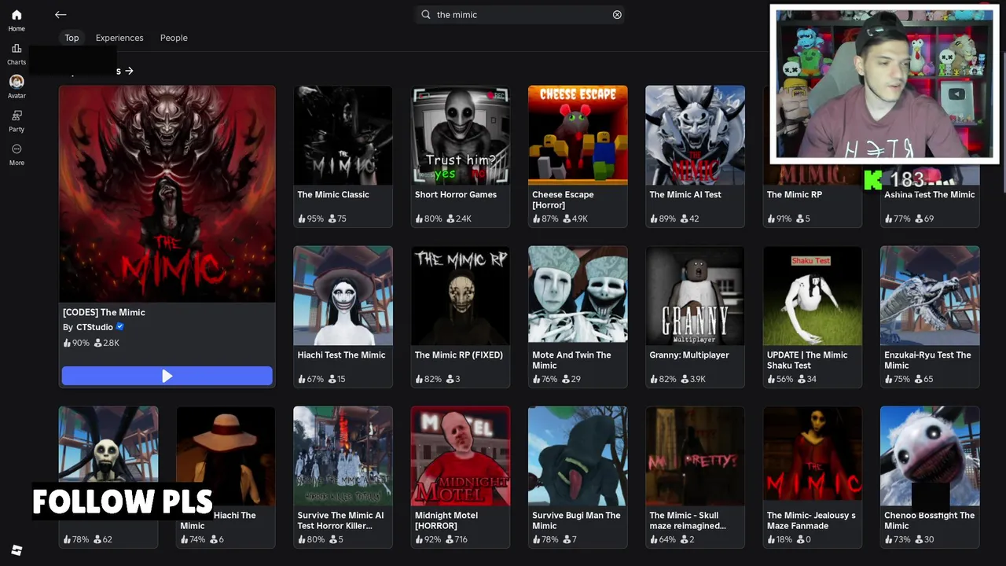Open Hiachi Test The Mimic thumbnail

click(x=343, y=295)
